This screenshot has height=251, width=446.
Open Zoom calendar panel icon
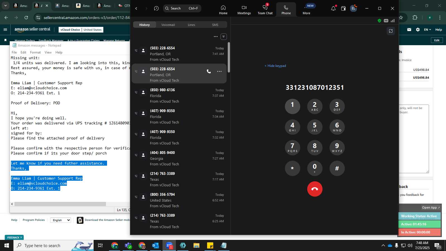(x=343, y=8)
